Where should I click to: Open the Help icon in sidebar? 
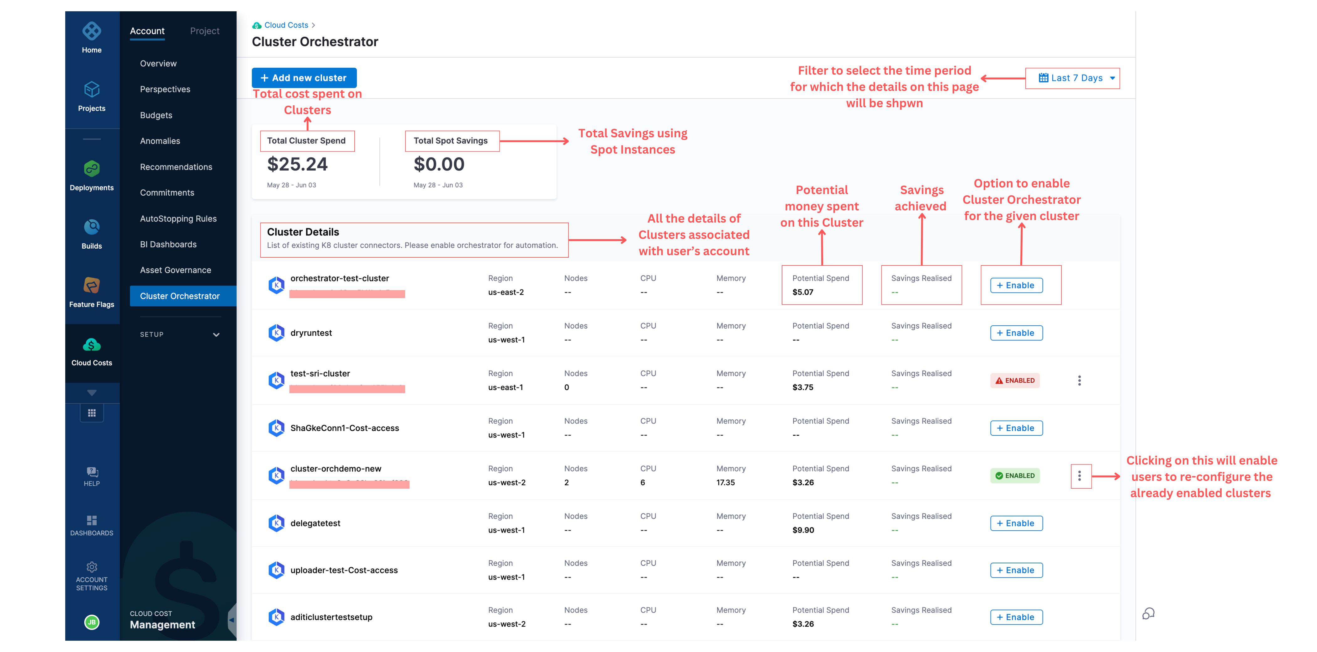tap(92, 472)
